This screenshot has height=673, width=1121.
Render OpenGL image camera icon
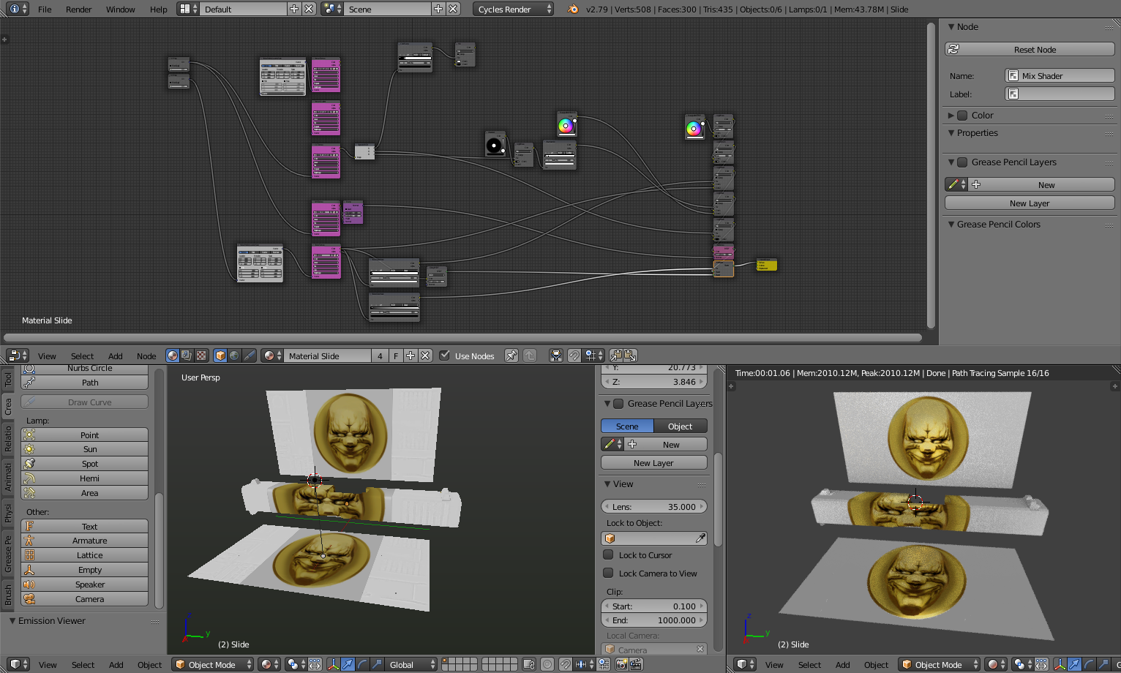[x=621, y=664]
